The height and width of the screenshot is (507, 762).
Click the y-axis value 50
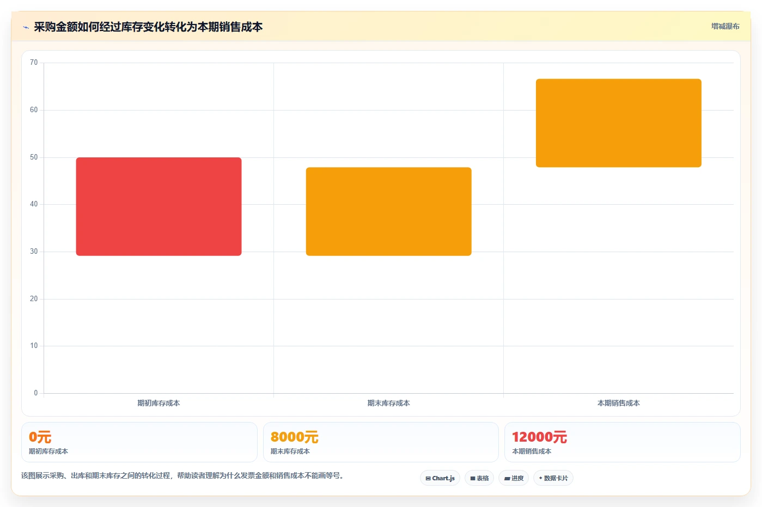tap(34, 157)
